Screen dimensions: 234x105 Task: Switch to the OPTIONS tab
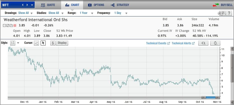pos(96,5)
